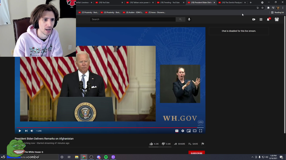
Task: Open a new browser tab
Action: pyautogui.click(x=251, y=3)
